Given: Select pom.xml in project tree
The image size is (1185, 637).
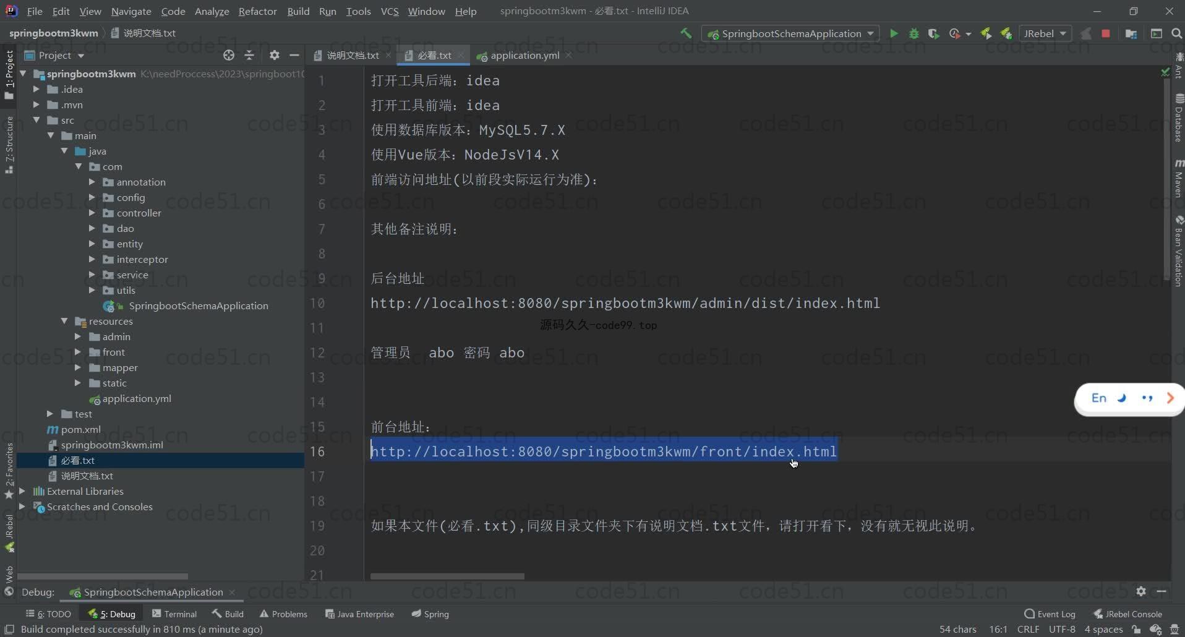Looking at the screenshot, I should pyautogui.click(x=80, y=429).
